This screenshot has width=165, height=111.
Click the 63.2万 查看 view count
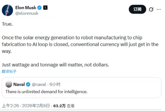64,106
